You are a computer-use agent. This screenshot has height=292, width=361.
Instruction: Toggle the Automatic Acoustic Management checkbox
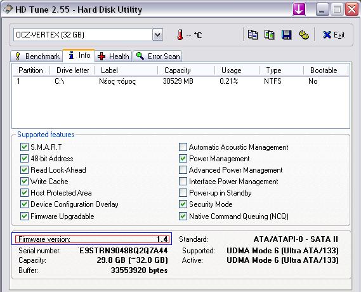click(x=183, y=147)
